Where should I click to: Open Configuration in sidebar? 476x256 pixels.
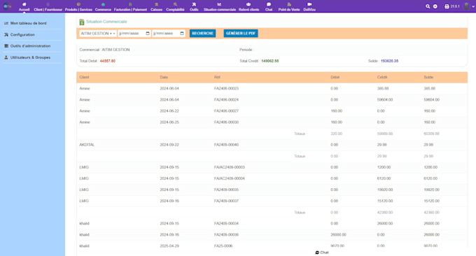click(x=22, y=34)
